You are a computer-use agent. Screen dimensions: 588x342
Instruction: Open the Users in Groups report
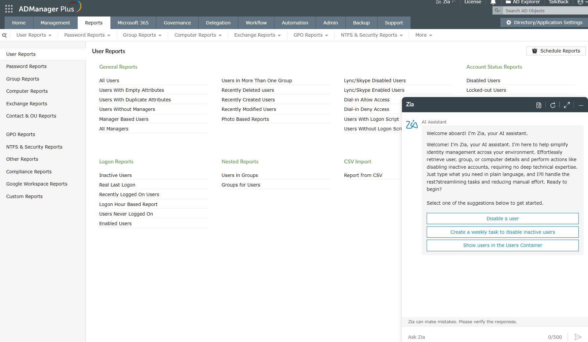(240, 175)
